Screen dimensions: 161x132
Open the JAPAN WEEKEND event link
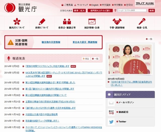point(64,129)
